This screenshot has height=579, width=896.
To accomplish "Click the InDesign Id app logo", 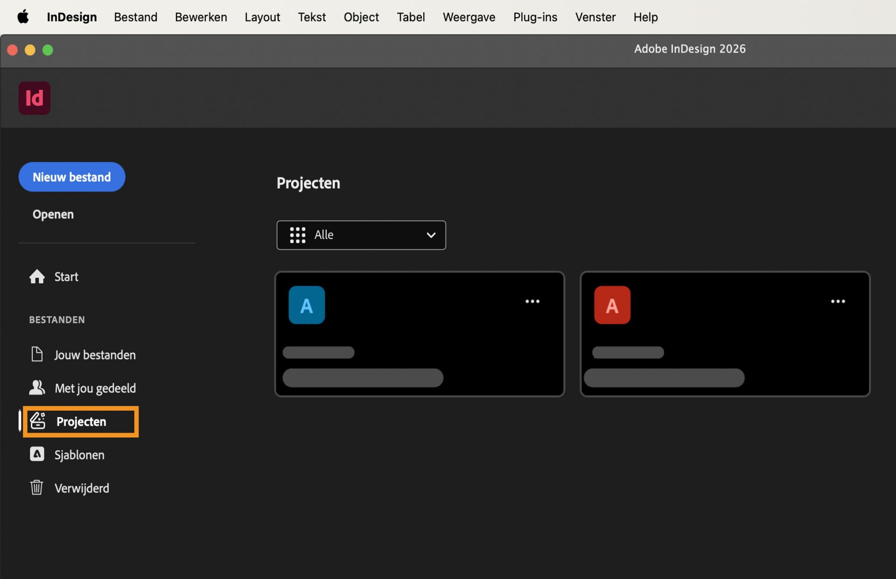I will pyautogui.click(x=34, y=98).
